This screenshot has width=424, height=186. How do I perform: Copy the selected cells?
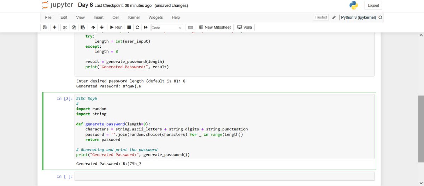click(x=74, y=27)
